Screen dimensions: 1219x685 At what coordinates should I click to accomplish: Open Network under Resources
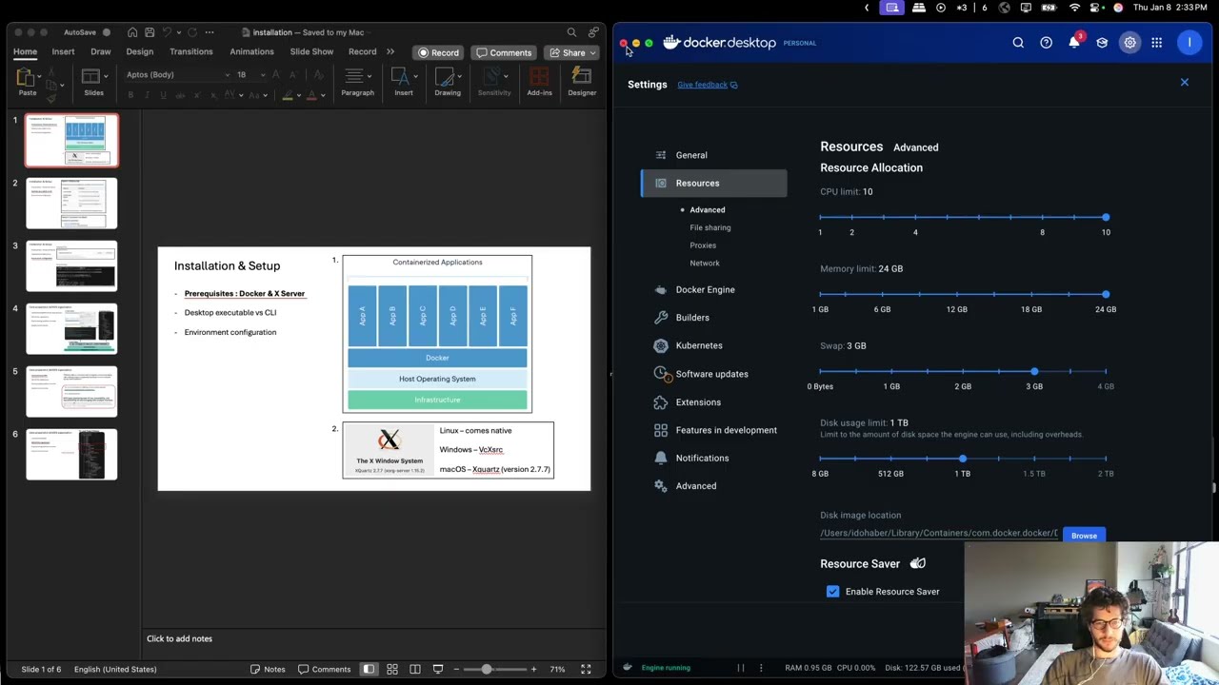pos(705,264)
